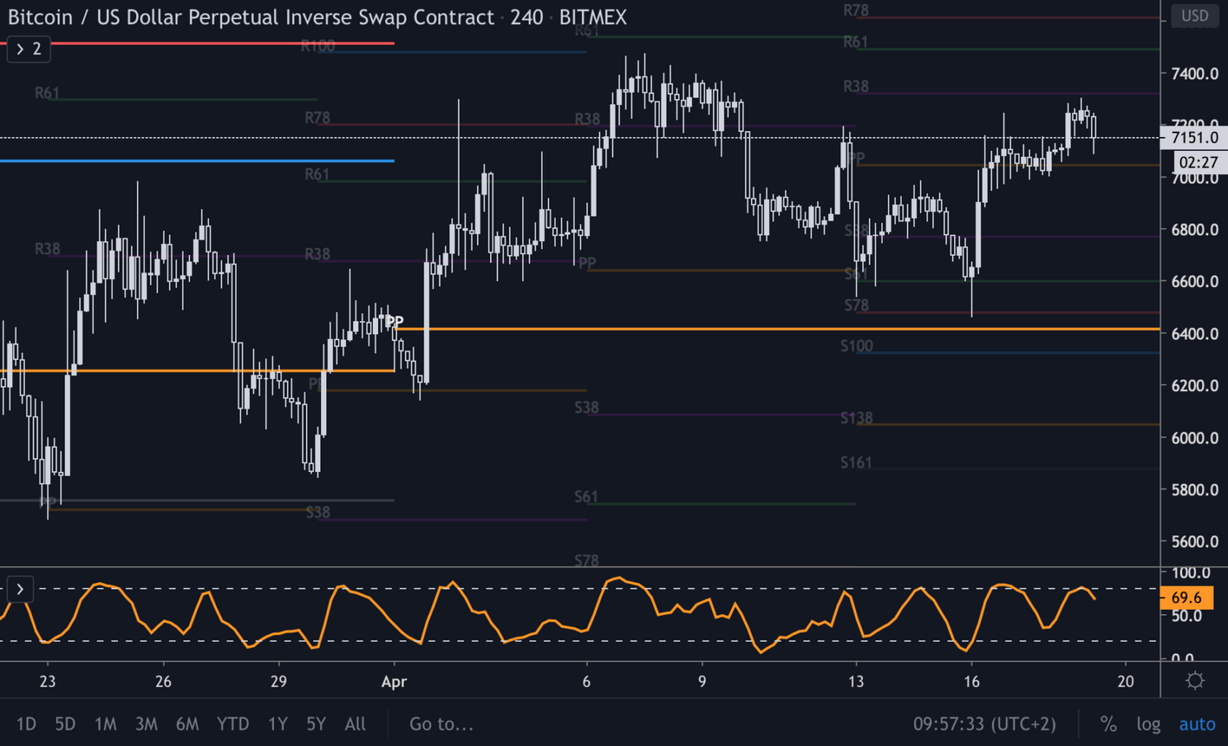Viewport: 1228px width, 746px height.
Task: Click the 23 date label on time axis
Action: (47, 682)
